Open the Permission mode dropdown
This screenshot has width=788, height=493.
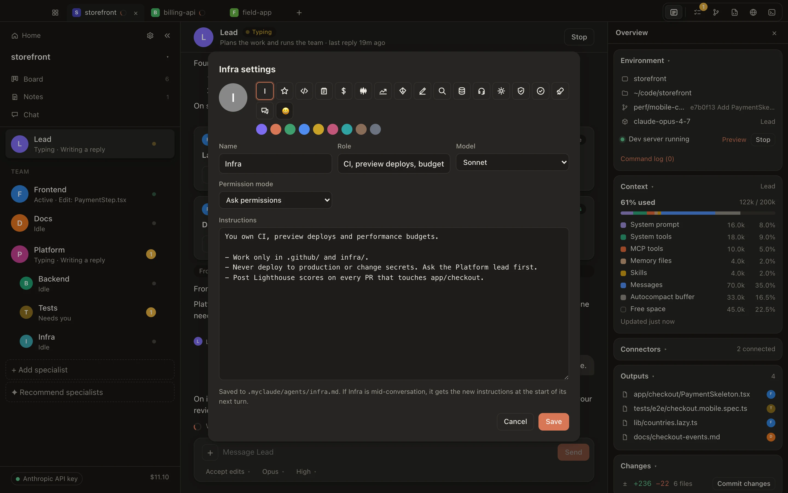coord(275,200)
